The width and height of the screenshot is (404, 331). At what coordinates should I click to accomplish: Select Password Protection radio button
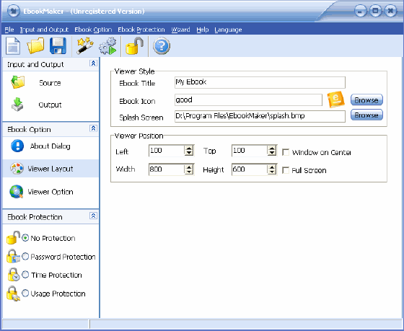point(25,256)
